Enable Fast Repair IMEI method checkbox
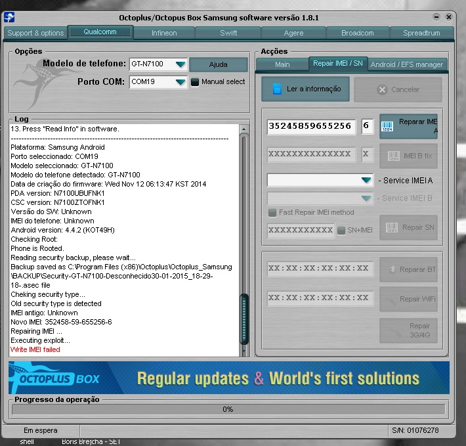The width and height of the screenshot is (466, 446). 272,213
